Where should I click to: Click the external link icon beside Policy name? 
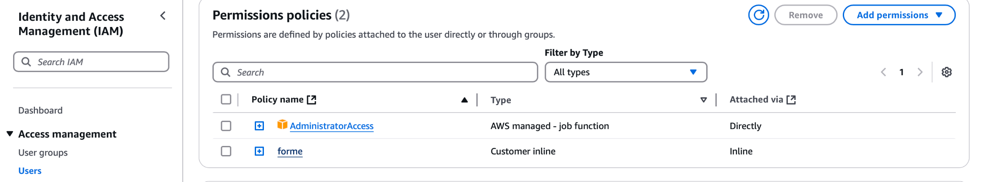(311, 100)
